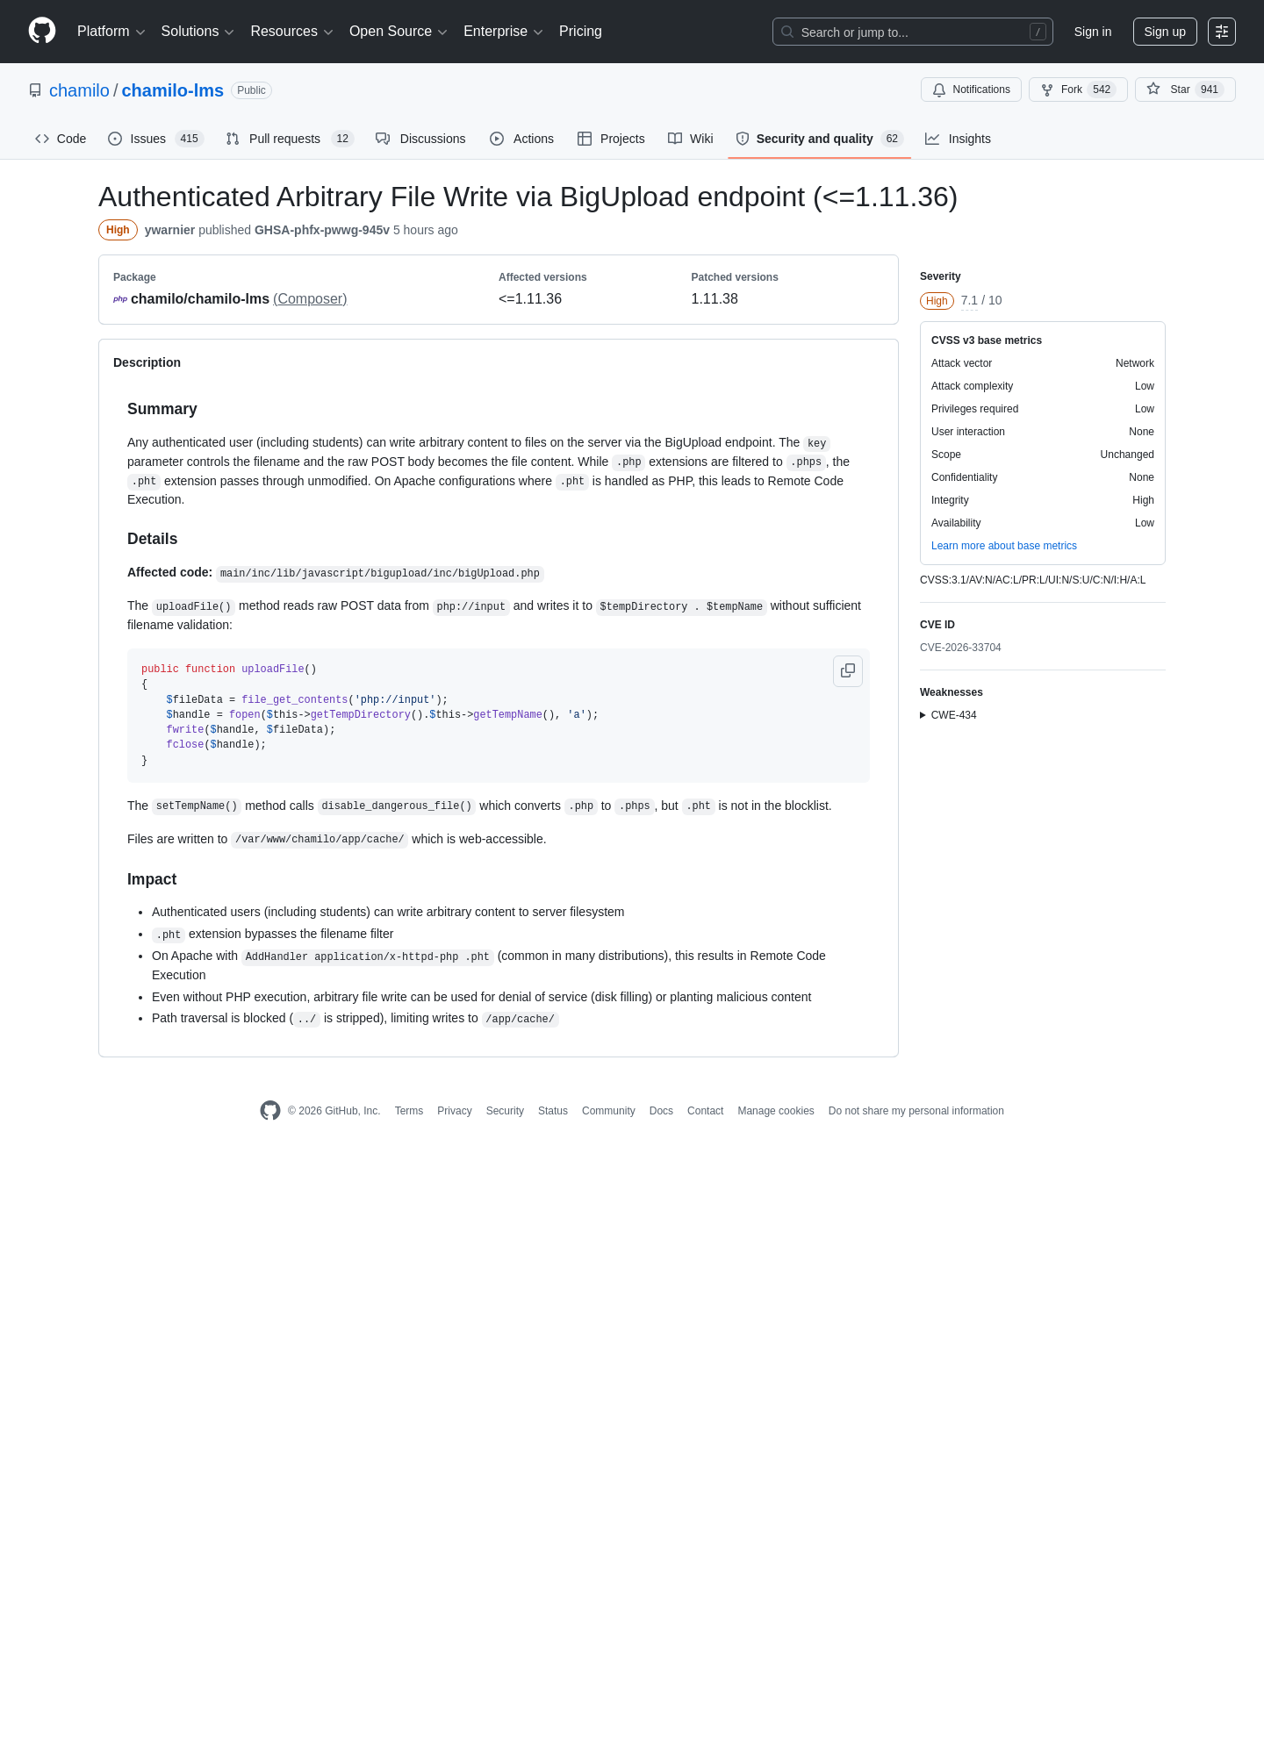1264x1755 pixels.
Task: Open the Pull requests tab
Action: tap(289, 139)
